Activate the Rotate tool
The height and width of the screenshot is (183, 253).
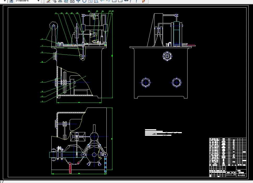click(x=84, y=1)
